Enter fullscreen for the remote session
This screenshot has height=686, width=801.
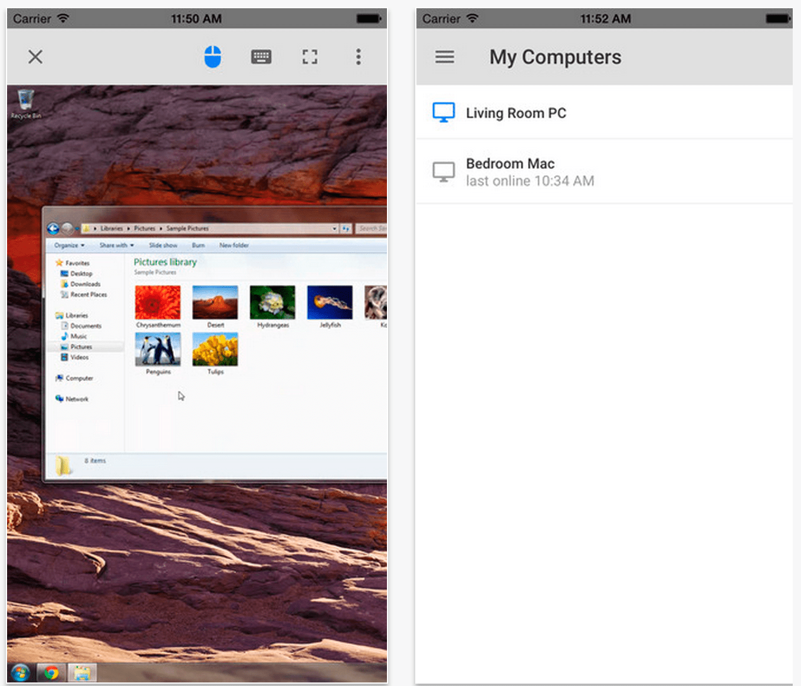pos(310,57)
